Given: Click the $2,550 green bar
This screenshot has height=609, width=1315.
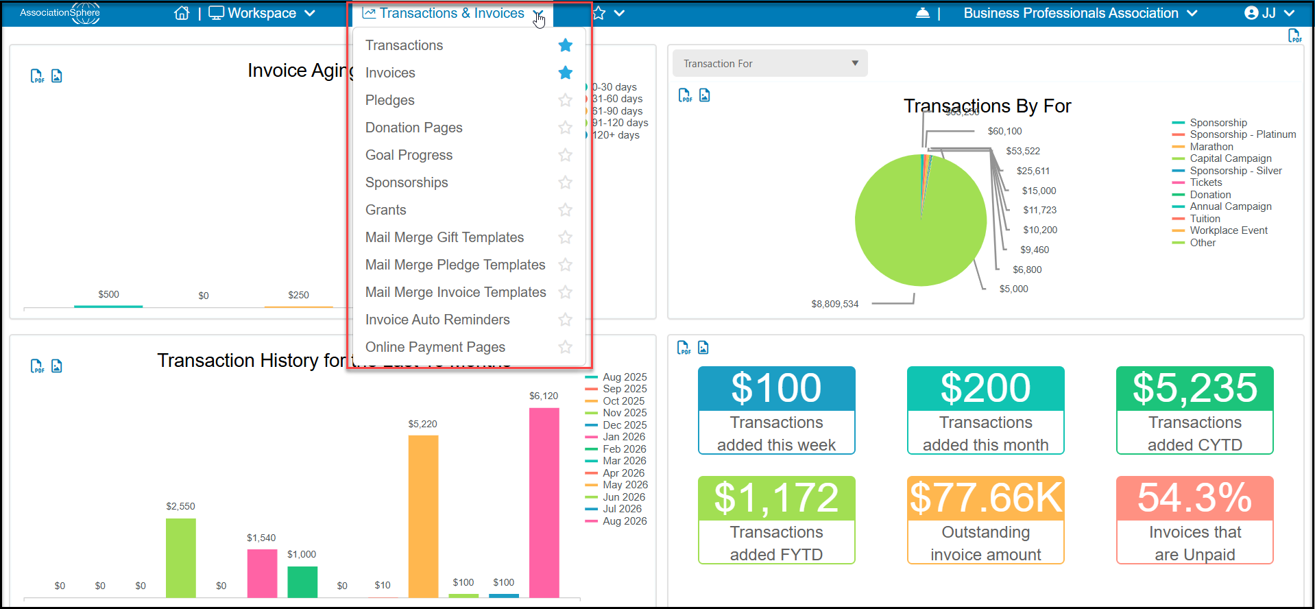Looking at the screenshot, I should pyautogui.click(x=180, y=558).
